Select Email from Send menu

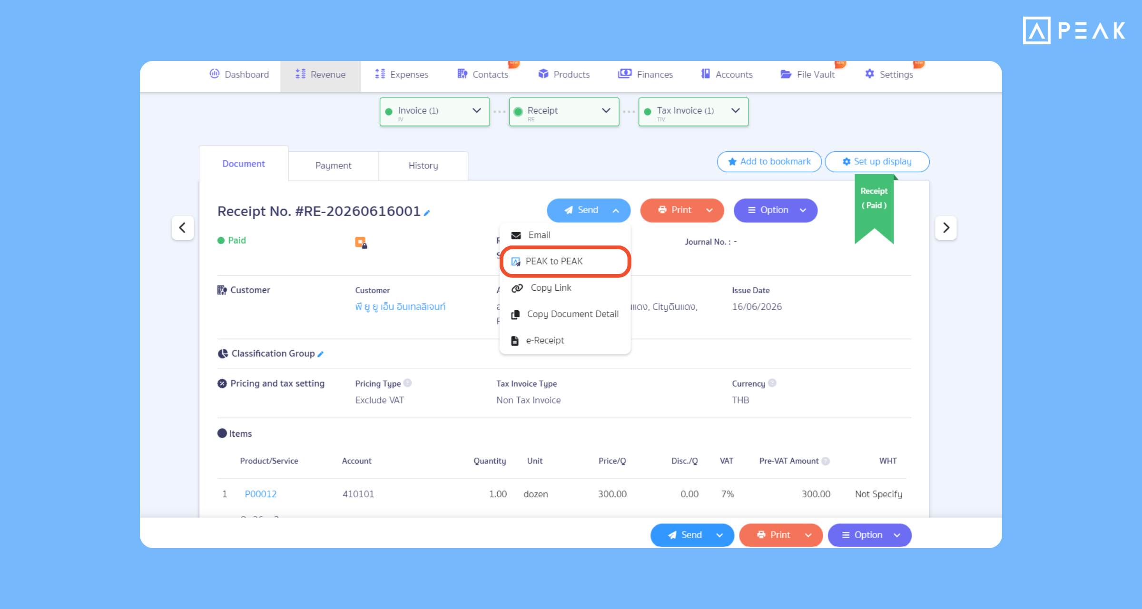coord(565,235)
